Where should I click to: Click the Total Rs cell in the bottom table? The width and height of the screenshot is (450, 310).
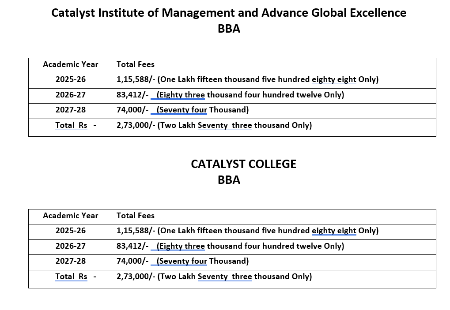coord(72,276)
